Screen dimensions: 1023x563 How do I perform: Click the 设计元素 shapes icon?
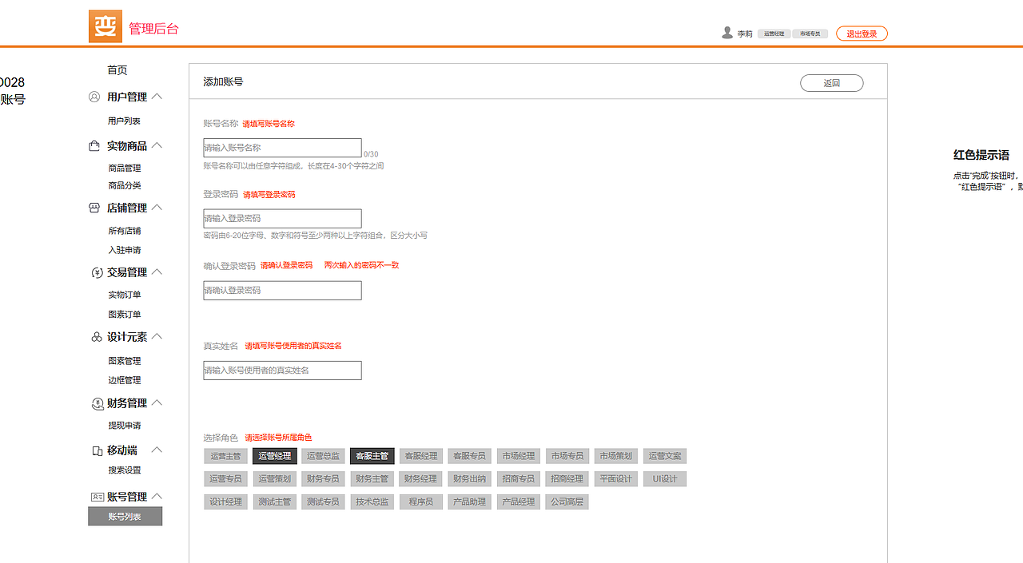tap(97, 337)
